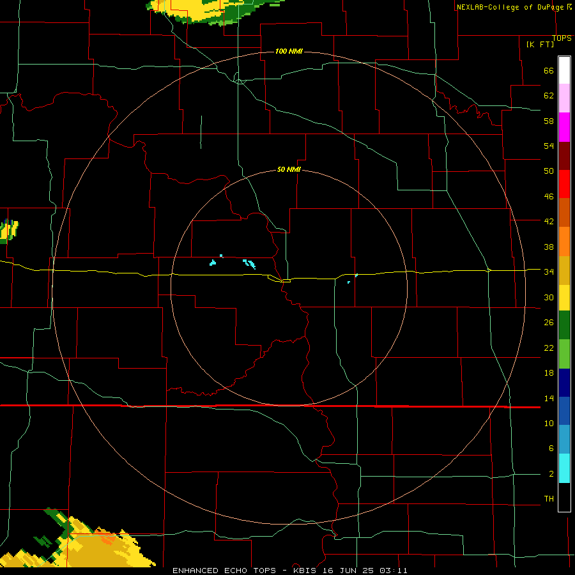575x575 pixels.
Task: Click the dark red legend swatch
Action: pos(564,156)
